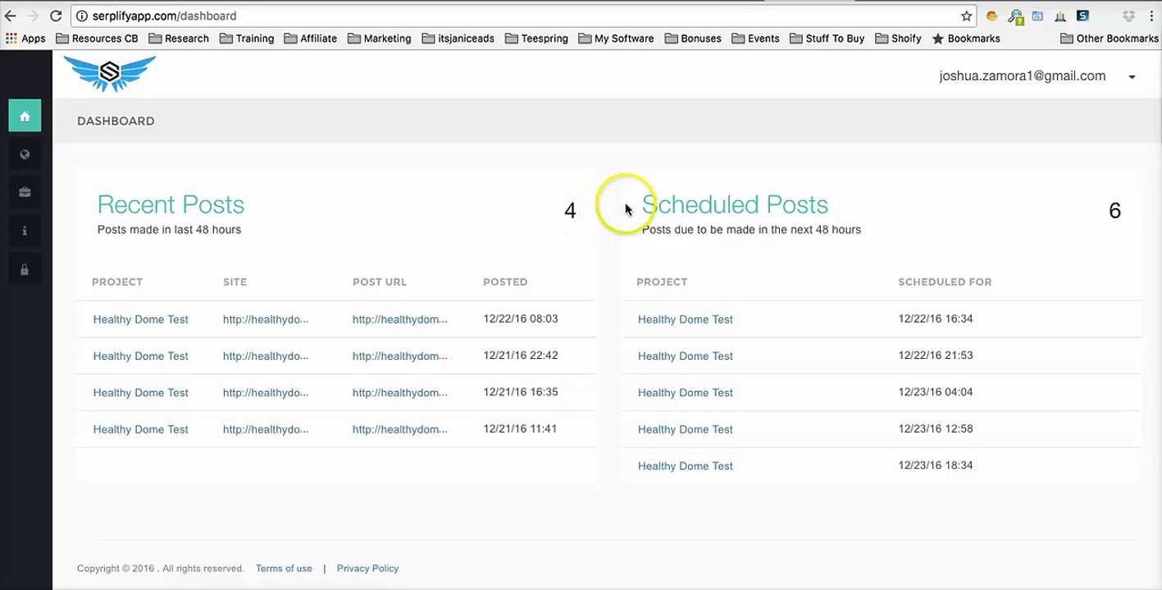The image size is (1162, 590).
Task: Open the globe icon in sidebar
Action: tap(25, 154)
